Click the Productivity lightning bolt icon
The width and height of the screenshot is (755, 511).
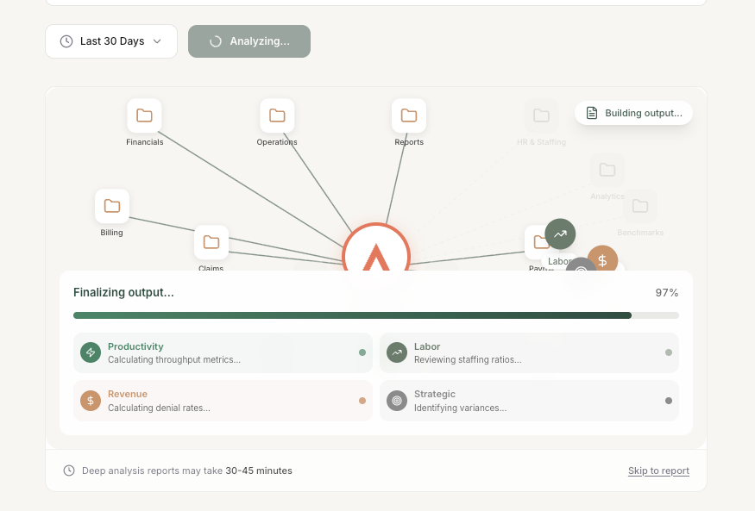[91, 352]
